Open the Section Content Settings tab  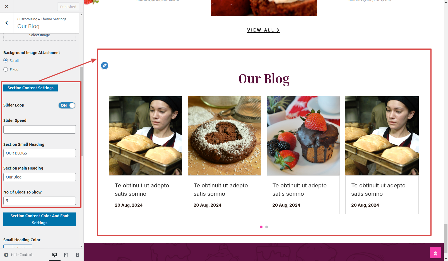tap(30, 88)
